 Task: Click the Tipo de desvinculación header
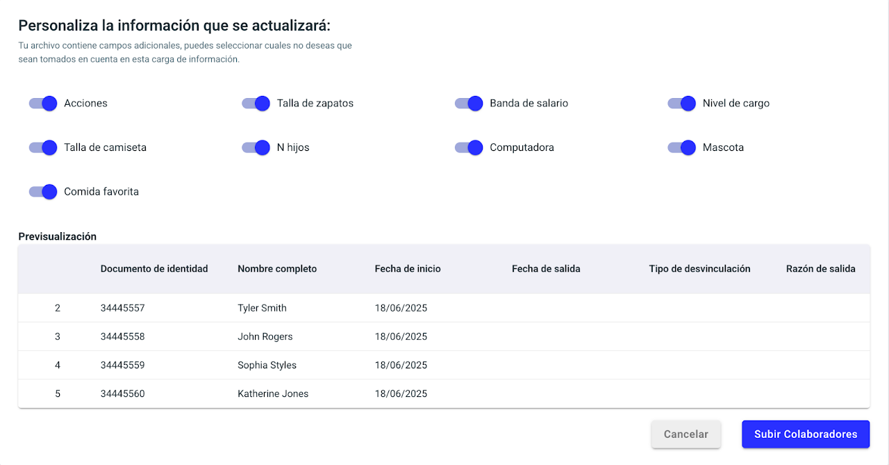coord(699,269)
